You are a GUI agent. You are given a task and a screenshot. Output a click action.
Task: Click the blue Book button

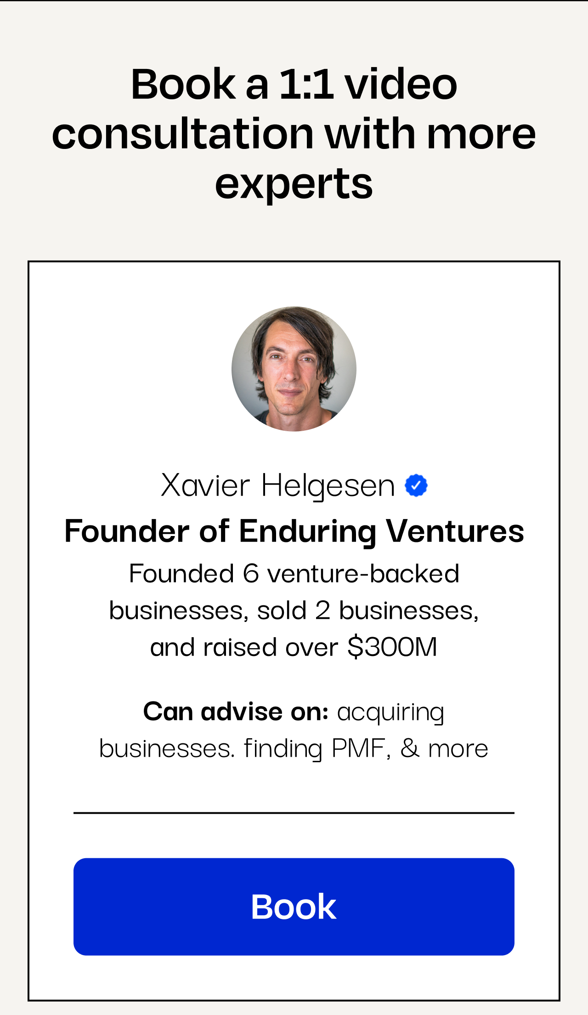click(294, 907)
